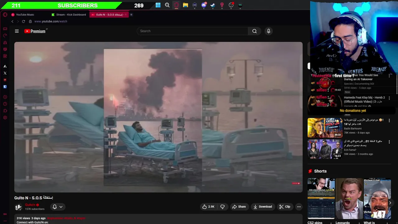Open the Player icon in Opera sidebar

pos(5,97)
